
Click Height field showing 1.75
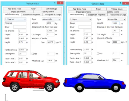click(22, 42)
